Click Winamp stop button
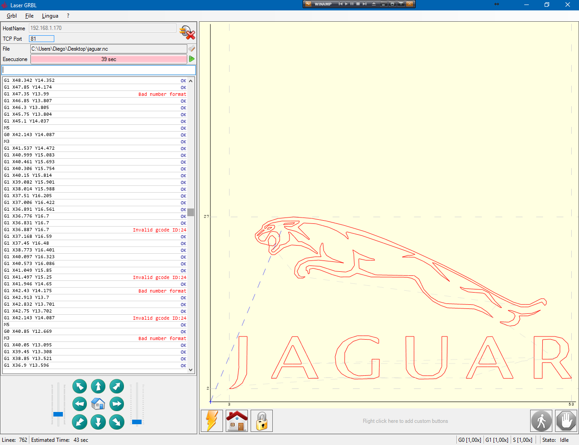The width and height of the screenshot is (579, 445). click(358, 4)
